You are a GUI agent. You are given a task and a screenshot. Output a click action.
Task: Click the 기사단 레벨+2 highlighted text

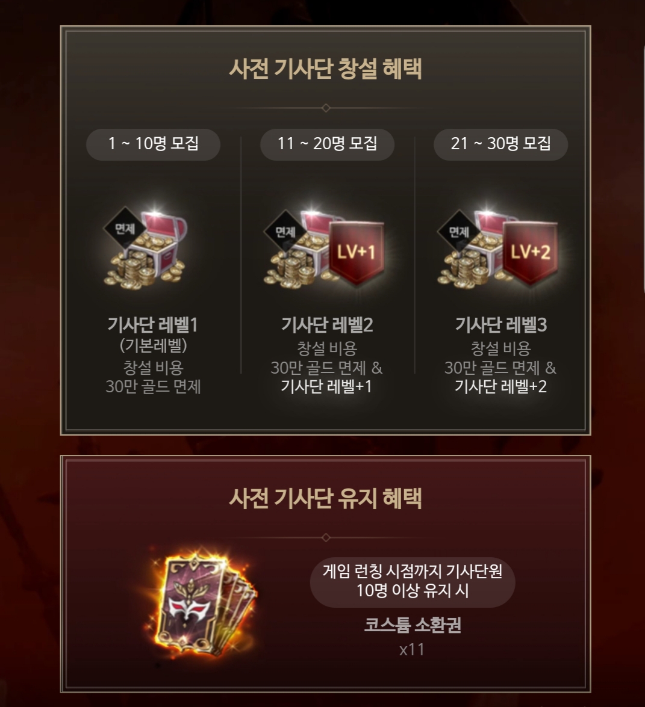(500, 386)
